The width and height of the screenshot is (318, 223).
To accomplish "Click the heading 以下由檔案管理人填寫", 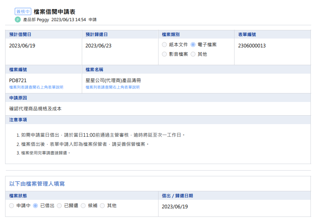I will [x=37, y=184].
